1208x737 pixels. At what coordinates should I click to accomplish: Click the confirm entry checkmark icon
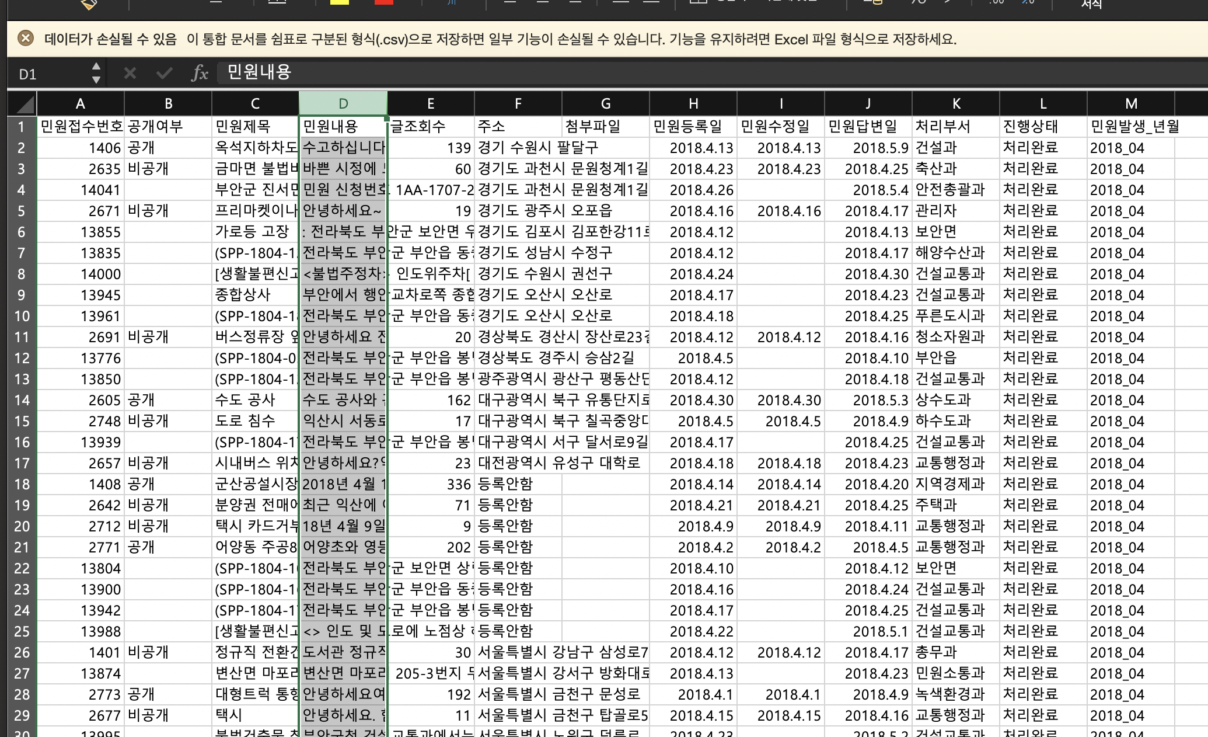165,73
